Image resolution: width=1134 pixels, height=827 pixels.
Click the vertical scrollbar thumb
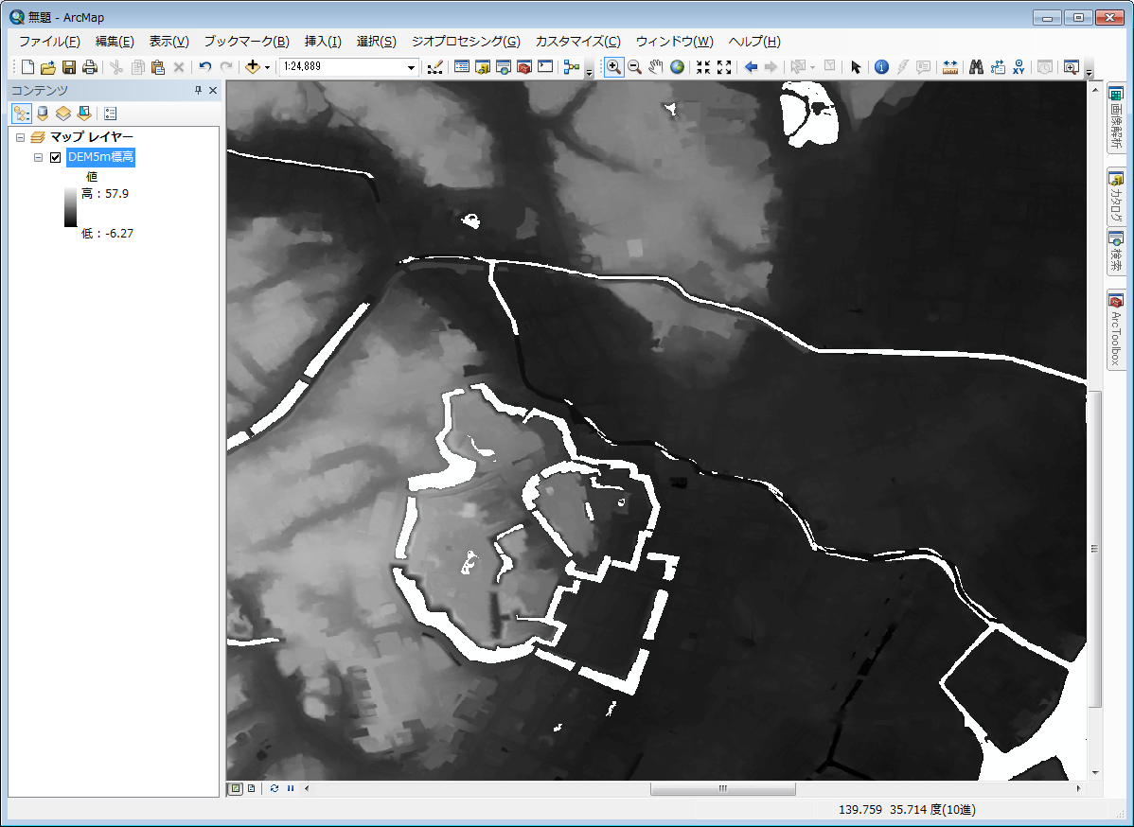[1095, 550]
